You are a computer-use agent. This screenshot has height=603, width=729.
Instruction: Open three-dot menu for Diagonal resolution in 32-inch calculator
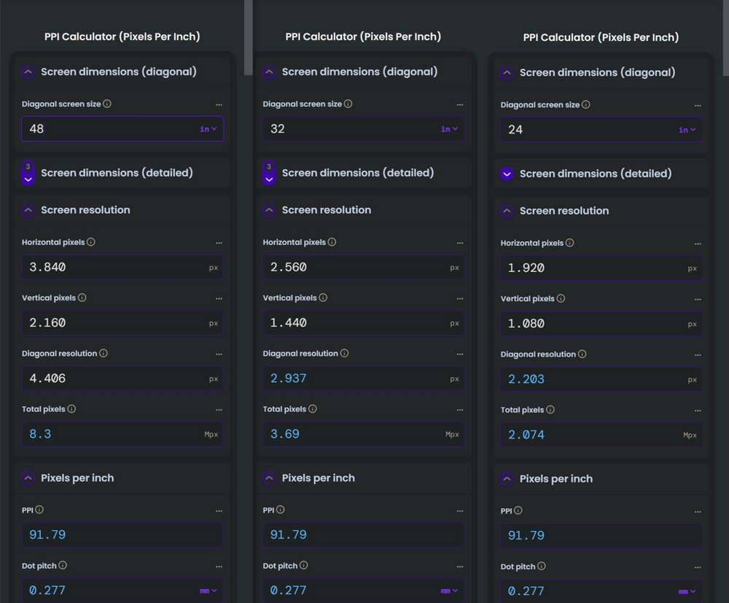[x=460, y=354]
